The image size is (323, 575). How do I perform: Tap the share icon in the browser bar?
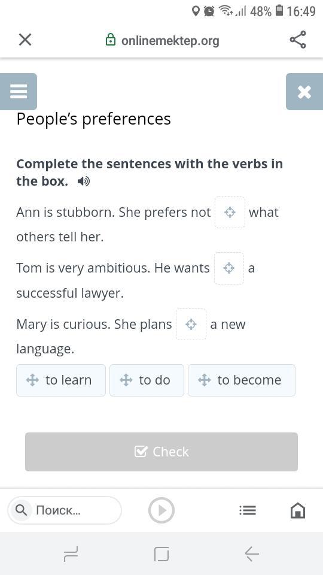point(298,40)
